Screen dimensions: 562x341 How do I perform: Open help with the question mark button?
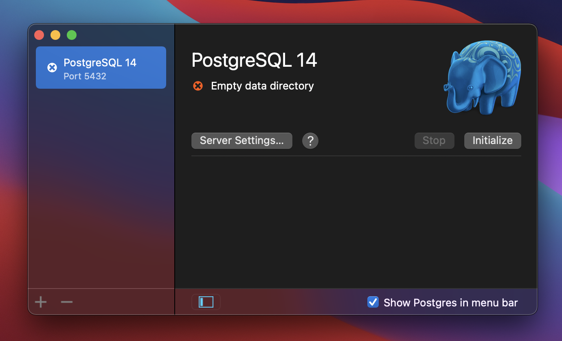pyautogui.click(x=310, y=141)
